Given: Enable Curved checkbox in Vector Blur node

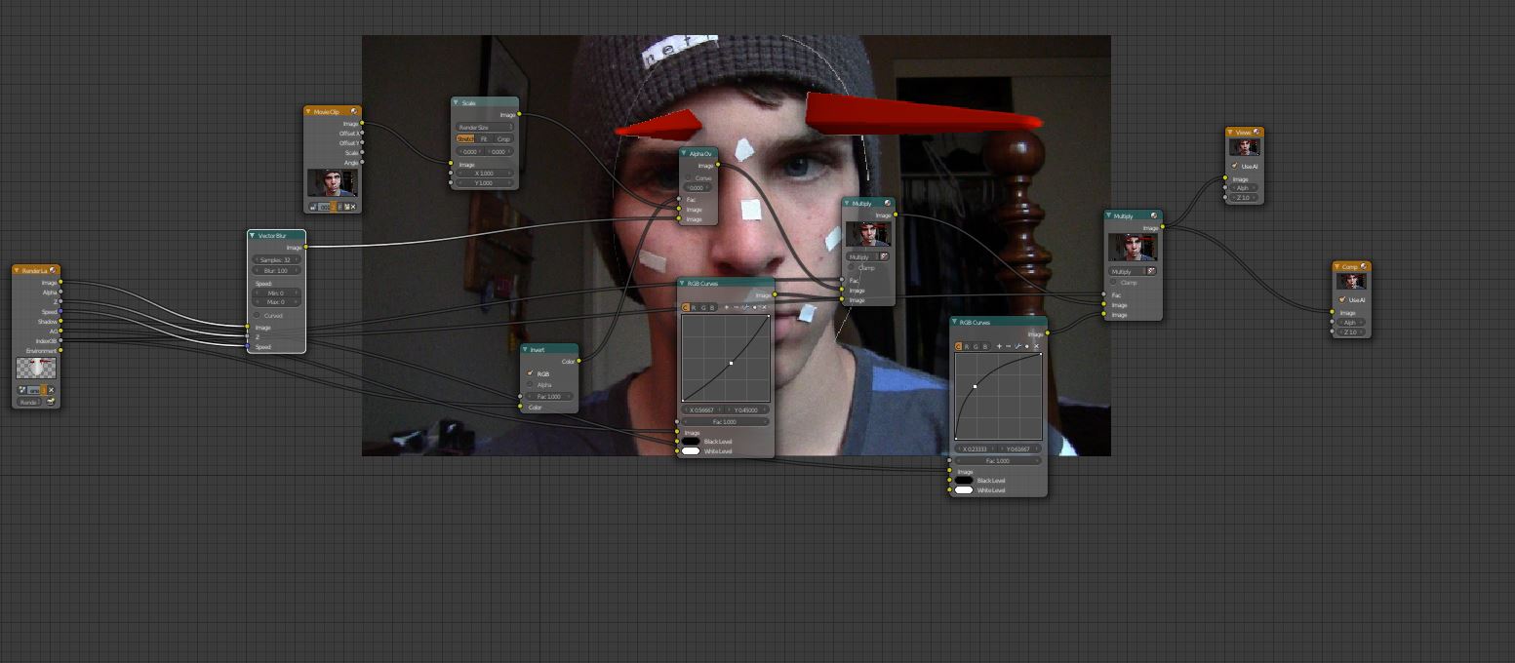Looking at the screenshot, I should coord(257,315).
